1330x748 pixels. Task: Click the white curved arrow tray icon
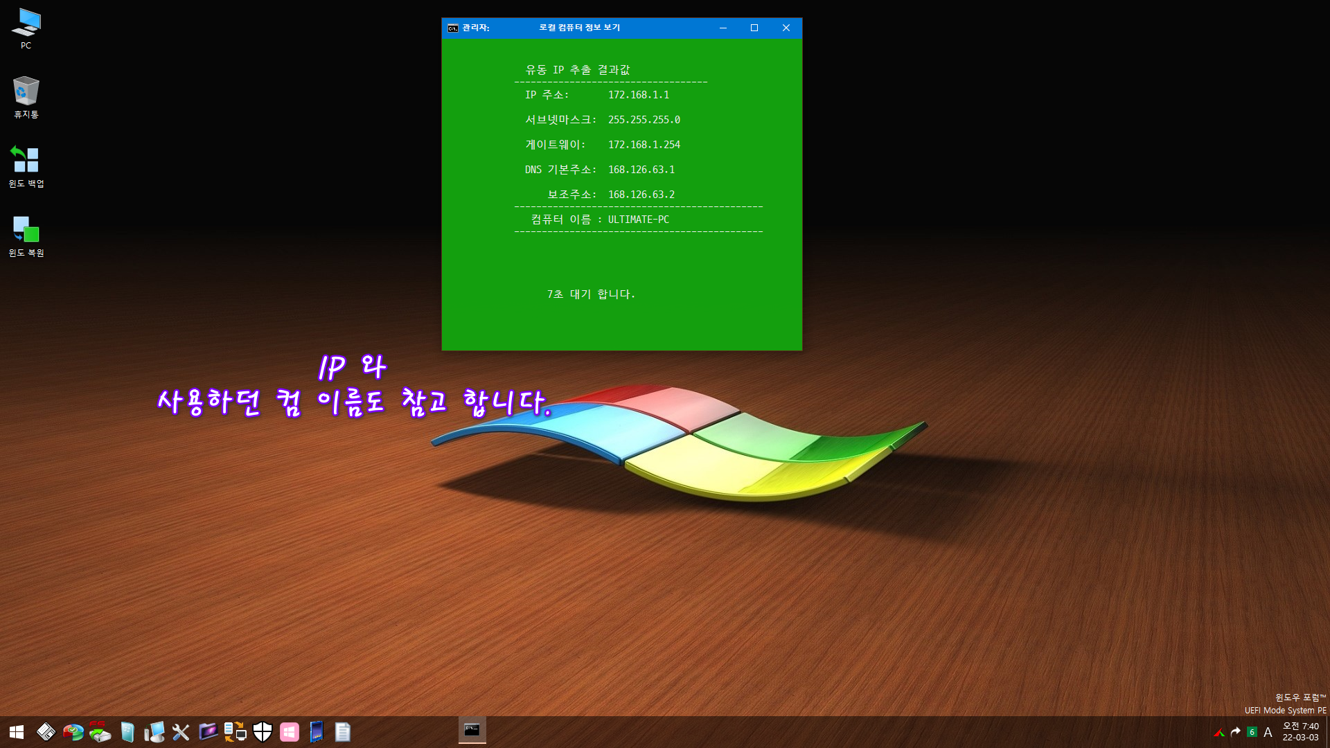(x=1236, y=732)
